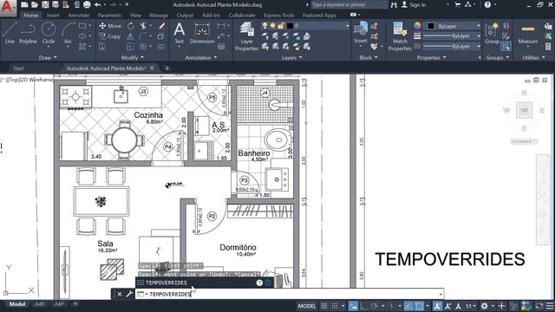The height and width of the screenshot is (312, 555).
Task: Activate the Rotate tool
Action: pos(131,26)
